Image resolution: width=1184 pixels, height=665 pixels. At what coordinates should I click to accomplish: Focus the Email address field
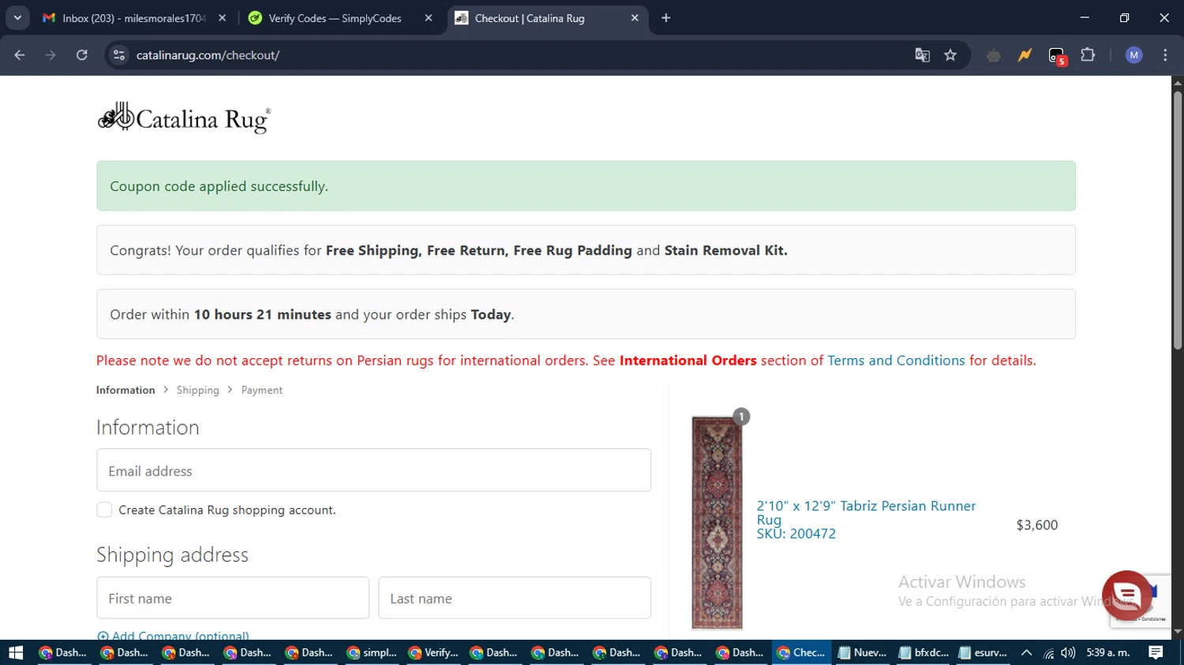coord(373,470)
